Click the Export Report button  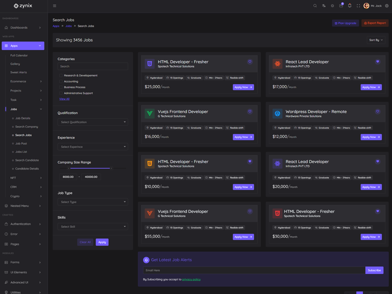pyautogui.click(x=375, y=23)
